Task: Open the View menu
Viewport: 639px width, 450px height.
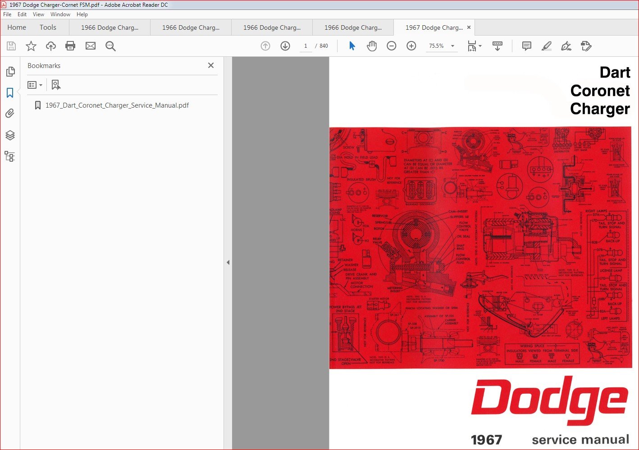Action: [x=38, y=14]
